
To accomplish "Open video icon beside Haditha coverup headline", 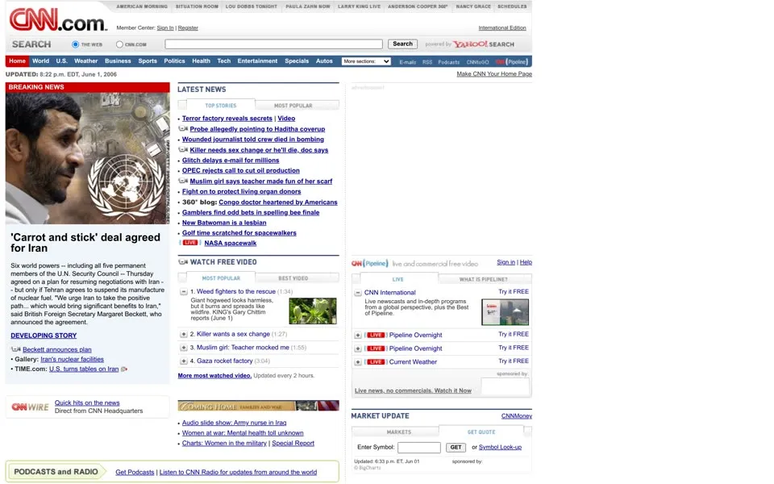I will [183, 129].
